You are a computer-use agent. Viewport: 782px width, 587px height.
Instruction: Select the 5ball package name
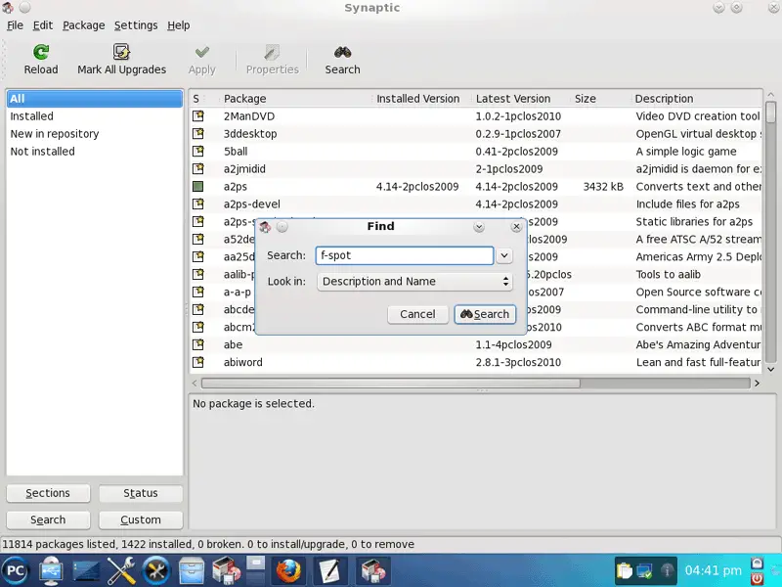[x=236, y=152]
